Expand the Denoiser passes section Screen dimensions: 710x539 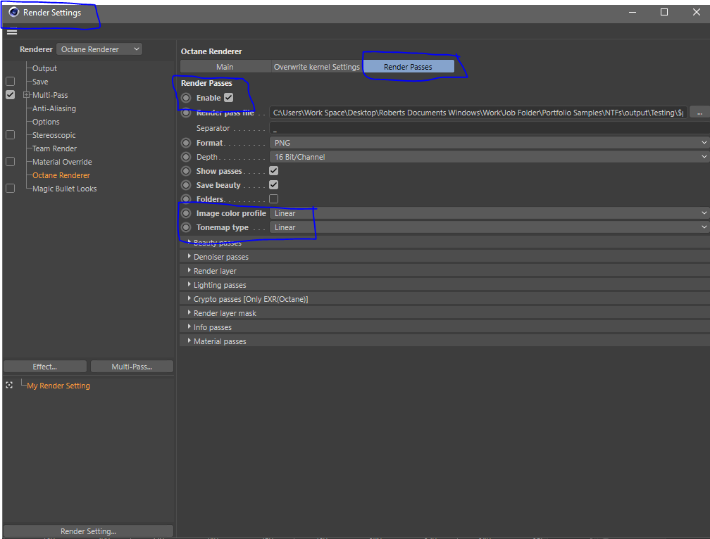coord(189,256)
